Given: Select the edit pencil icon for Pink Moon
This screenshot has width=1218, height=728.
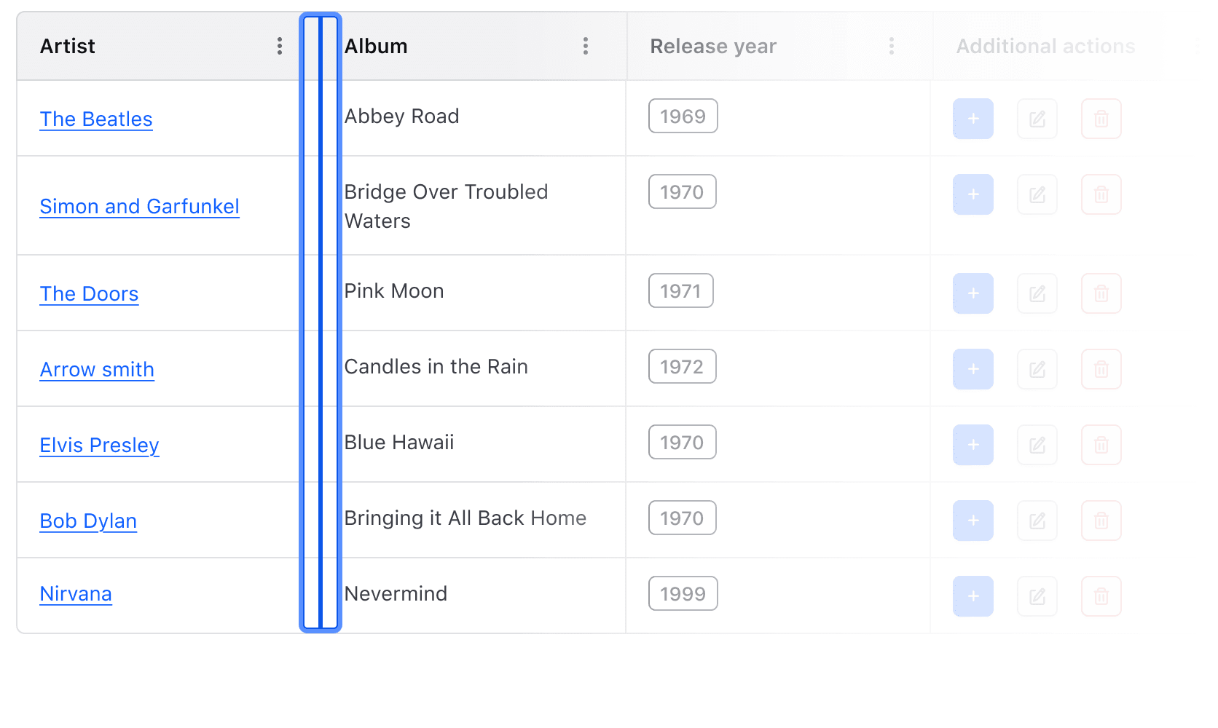Looking at the screenshot, I should 1037,293.
